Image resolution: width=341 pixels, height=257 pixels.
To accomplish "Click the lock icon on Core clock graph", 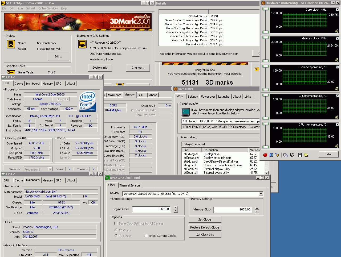I will click(337, 31).
